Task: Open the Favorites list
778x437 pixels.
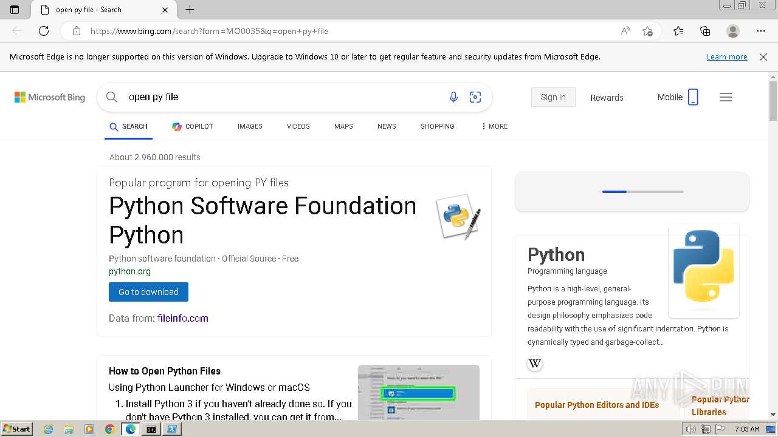Action: pos(678,31)
